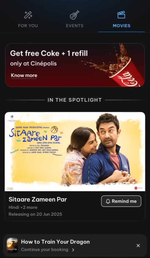Image resolution: width=150 pixels, height=258 pixels.
Task: Expand the Hindi +2 more languages
Action: tap(23, 207)
